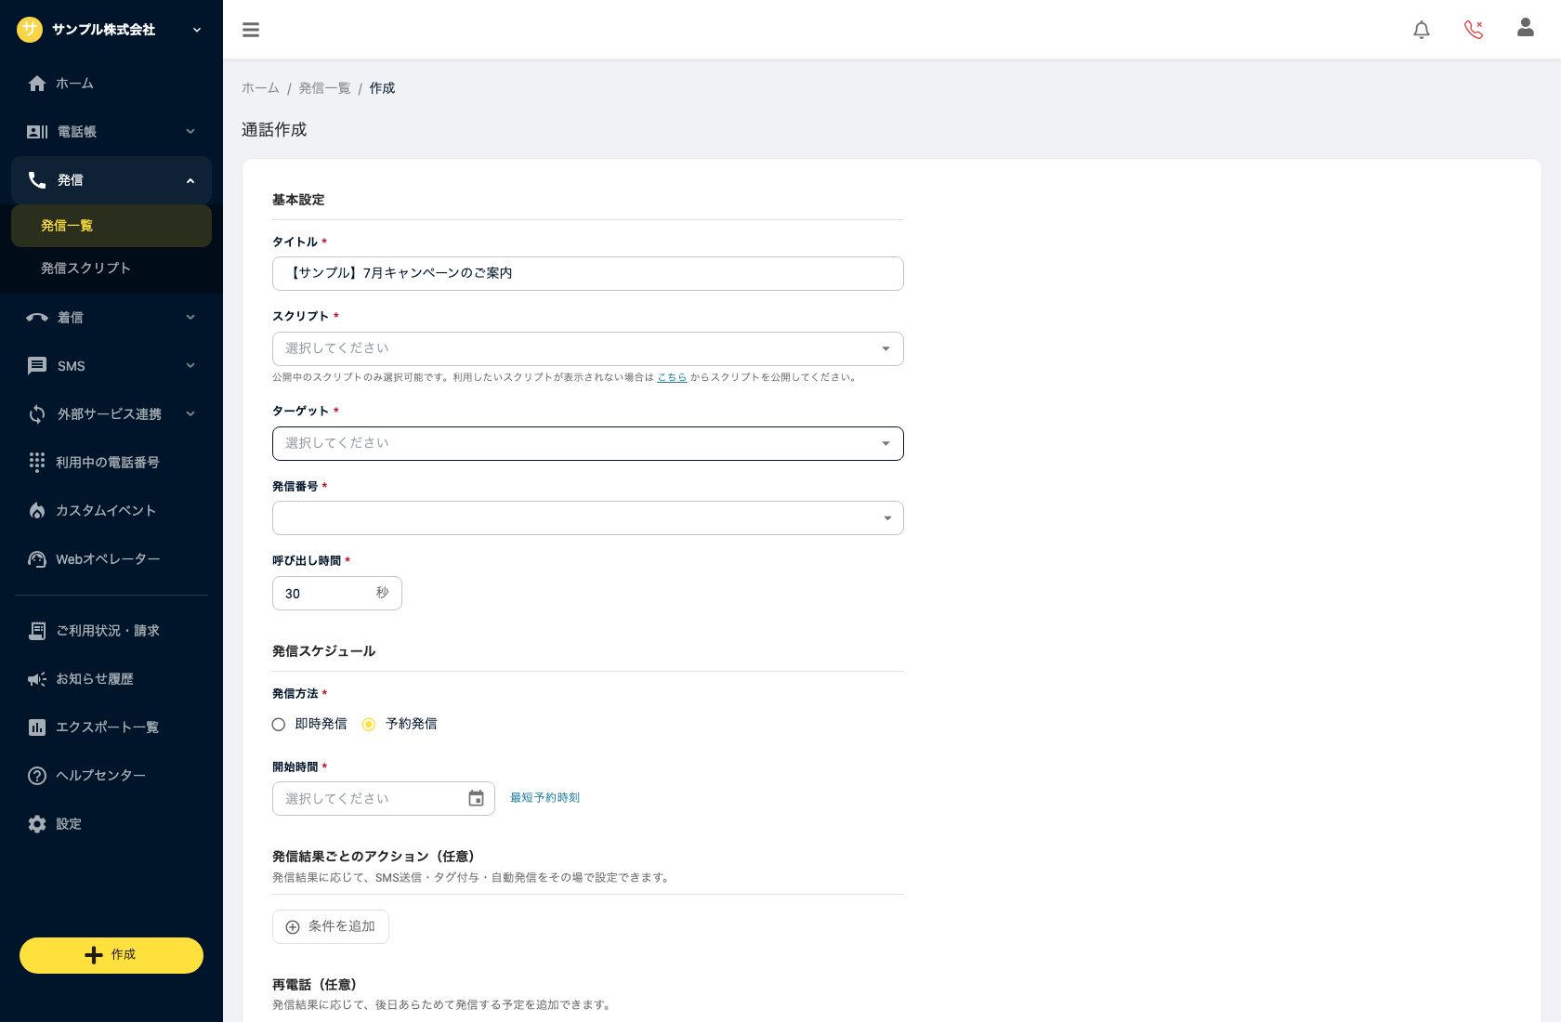Go to カスタムイベント menu item

[111, 511]
